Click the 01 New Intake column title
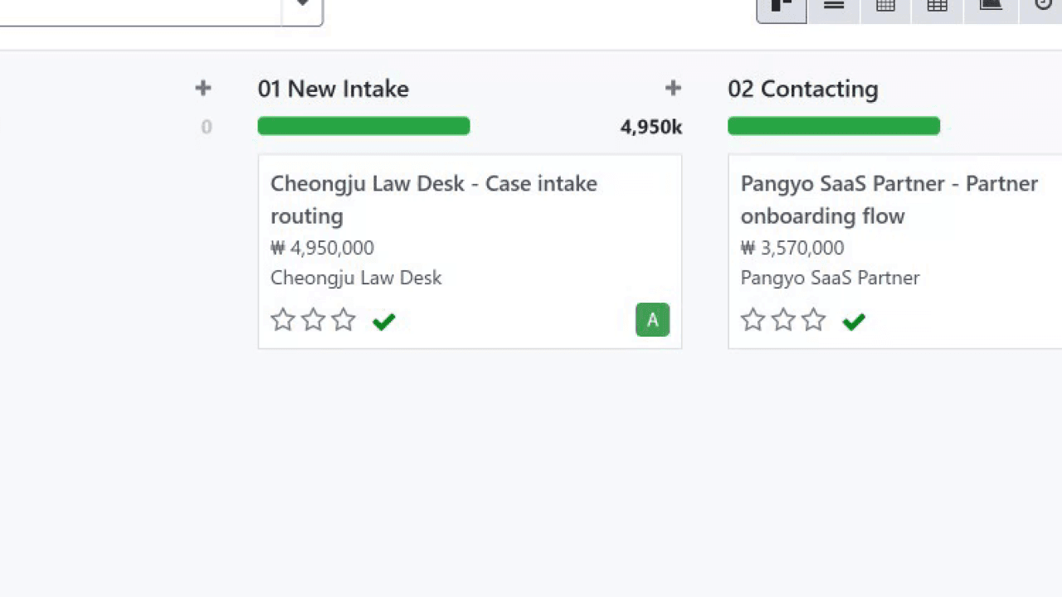 [x=333, y=89]
